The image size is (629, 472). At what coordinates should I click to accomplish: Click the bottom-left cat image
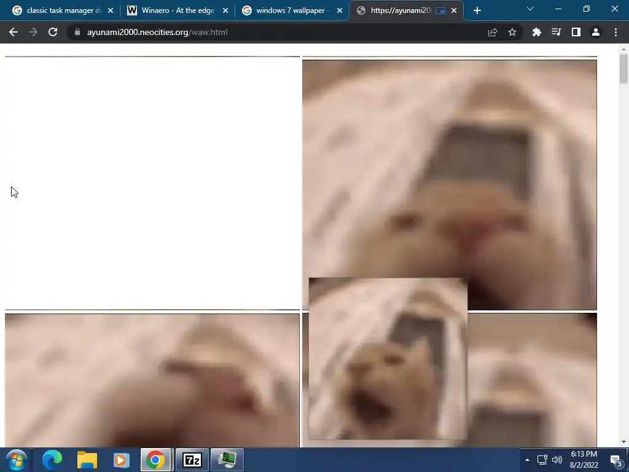(x=152, y=380)
